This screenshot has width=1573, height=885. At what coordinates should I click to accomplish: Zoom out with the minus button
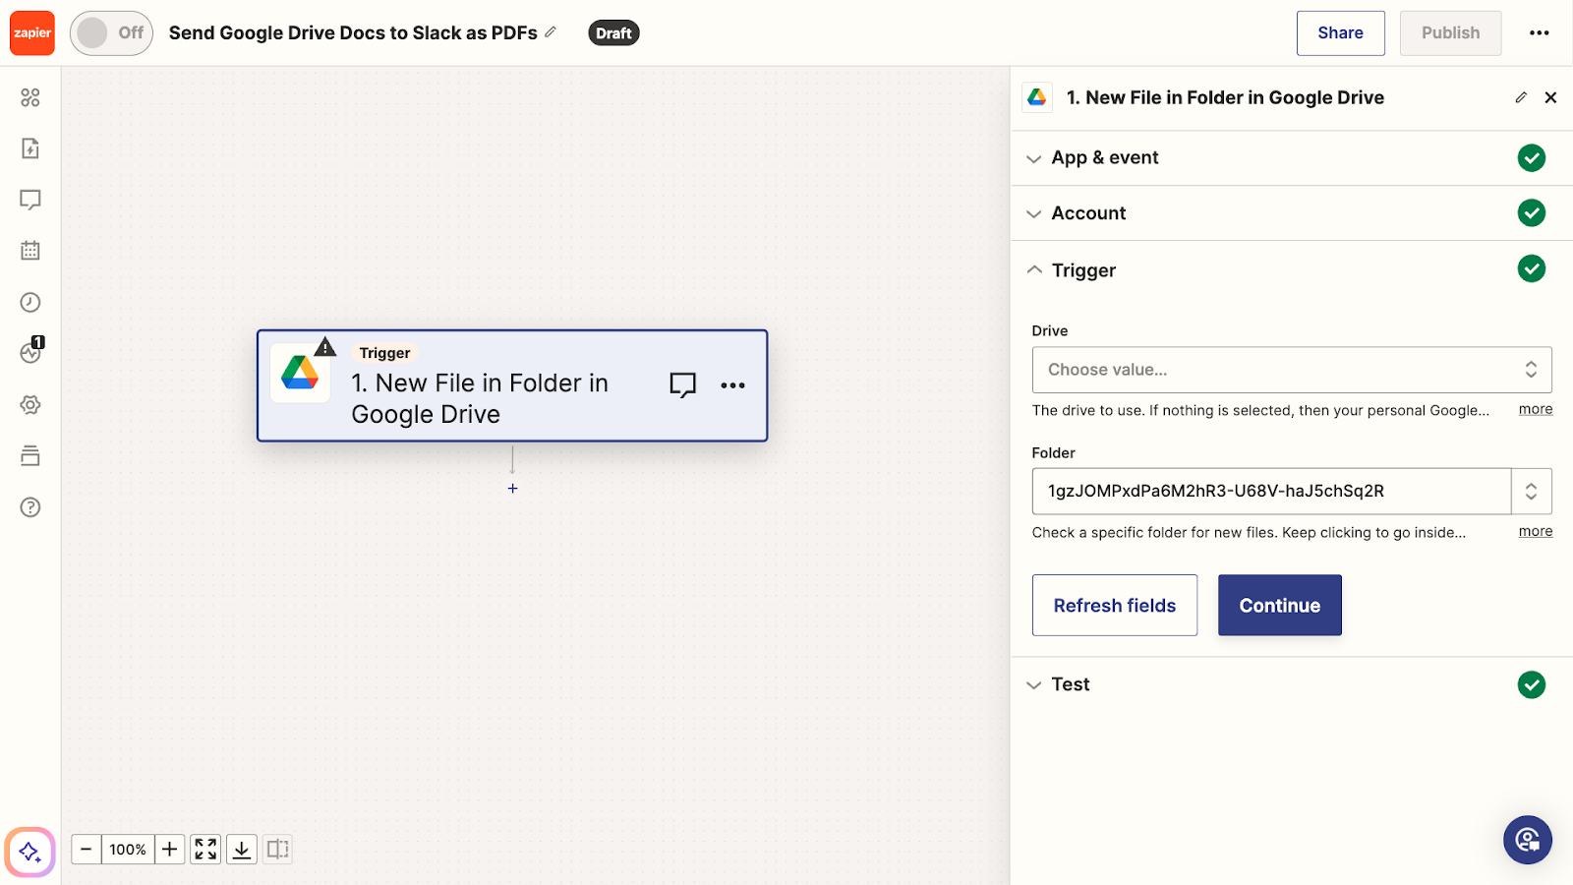coord(87,850)
